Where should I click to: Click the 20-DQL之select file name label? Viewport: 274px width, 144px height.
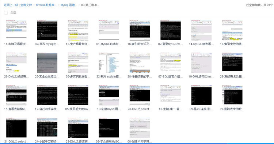pyautogui.click(x=140, y=109)
